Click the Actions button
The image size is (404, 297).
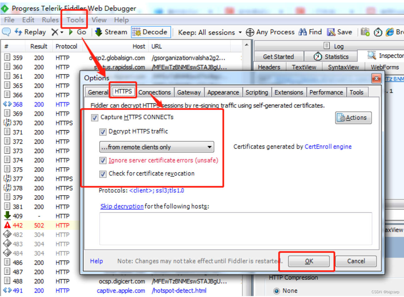(x=353, y=118)
